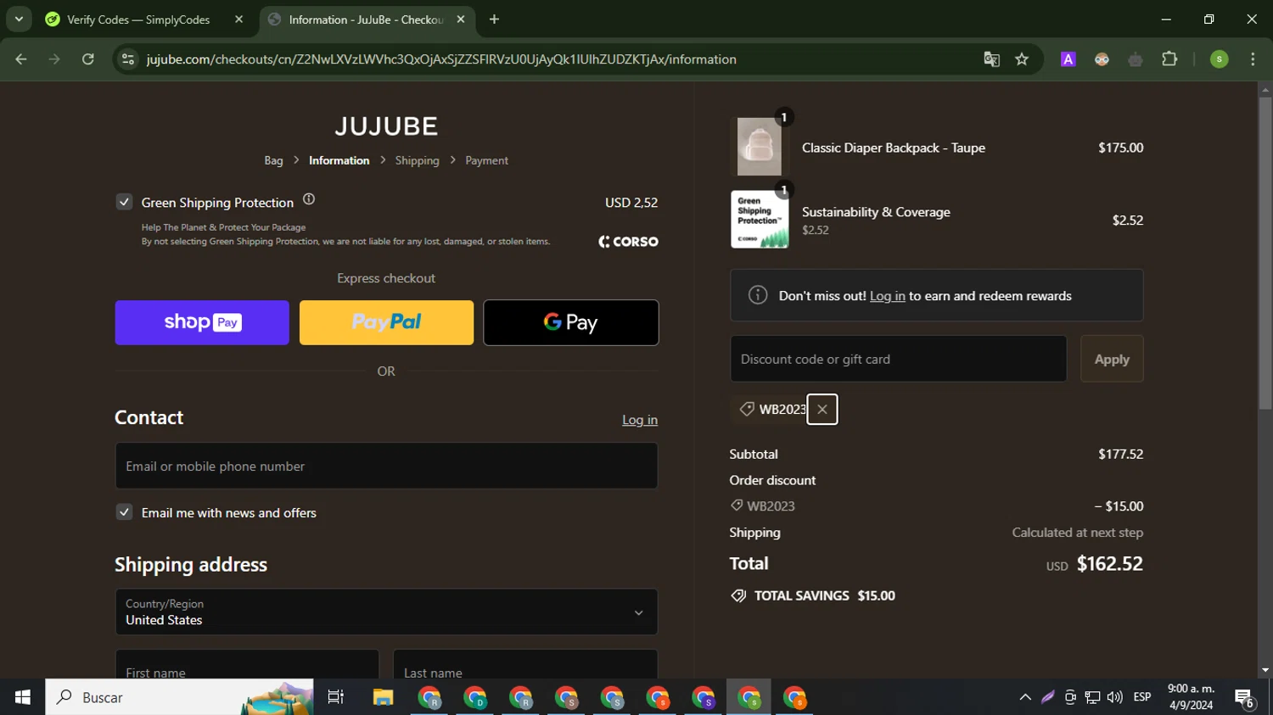The height and width of the screenshot is (715, 1273).
Task: Select Shipping breadcrumb step
Action: [417, 160]
